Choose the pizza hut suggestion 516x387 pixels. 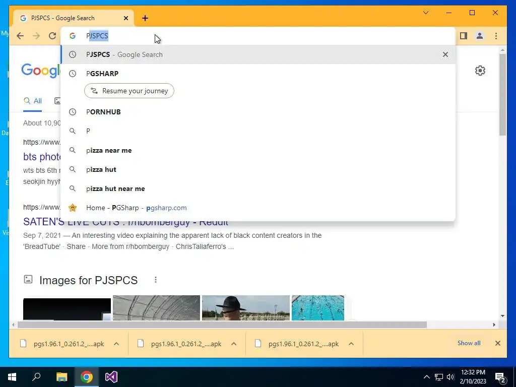tap(258, 169)
